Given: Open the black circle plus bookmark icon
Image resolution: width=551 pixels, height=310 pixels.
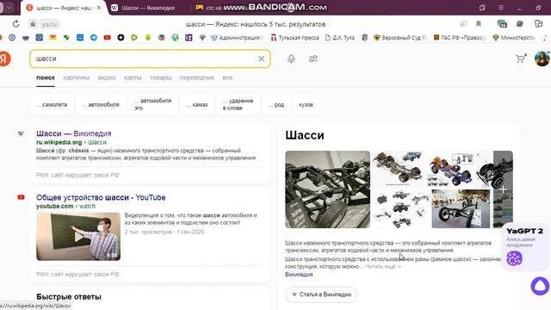Looking at the screenshot, I should [121, 37].
